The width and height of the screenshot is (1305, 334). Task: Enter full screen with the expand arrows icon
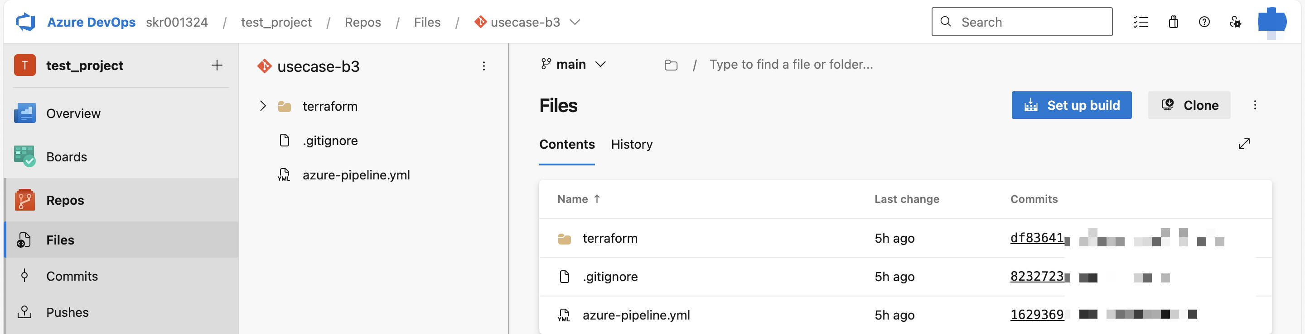(x=1244, y=144)
